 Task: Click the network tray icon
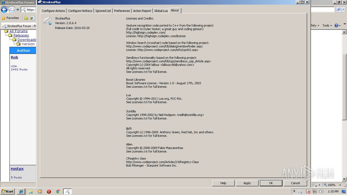pos(315,192)
